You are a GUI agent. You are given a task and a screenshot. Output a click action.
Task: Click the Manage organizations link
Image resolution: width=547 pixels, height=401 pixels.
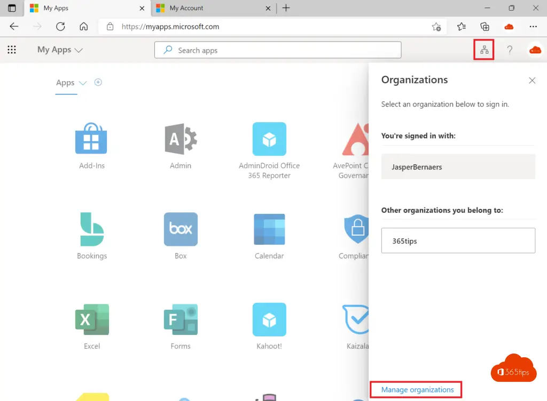pos(417,389)
